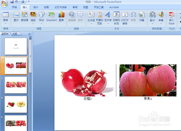Open the Acrobat ribbon tab

click(114, 7)
